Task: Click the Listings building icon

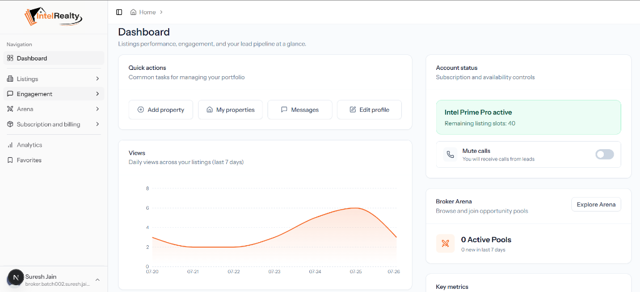Action: tap(10, 79)
